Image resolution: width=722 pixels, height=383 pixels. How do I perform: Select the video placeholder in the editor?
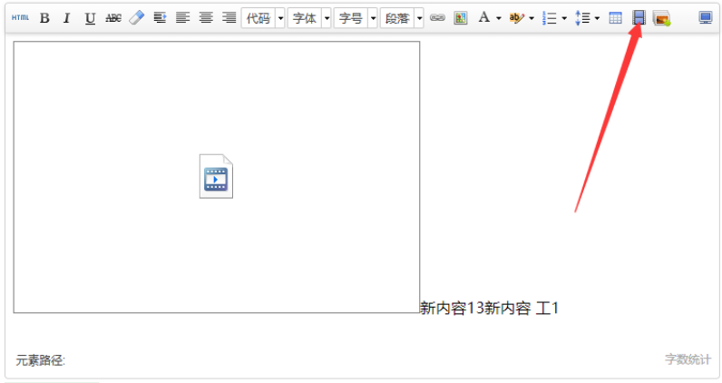coord(217,177)
